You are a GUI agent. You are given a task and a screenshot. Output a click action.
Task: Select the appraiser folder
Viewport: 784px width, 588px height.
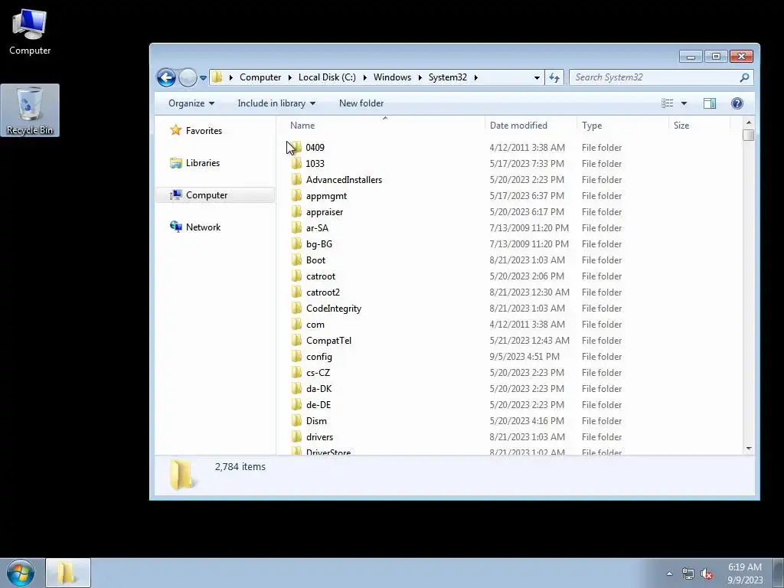[x=324, y=212]
